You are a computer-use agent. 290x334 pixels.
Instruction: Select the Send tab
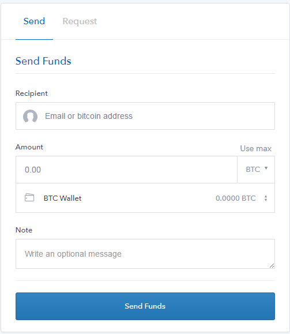coord(34,21)
